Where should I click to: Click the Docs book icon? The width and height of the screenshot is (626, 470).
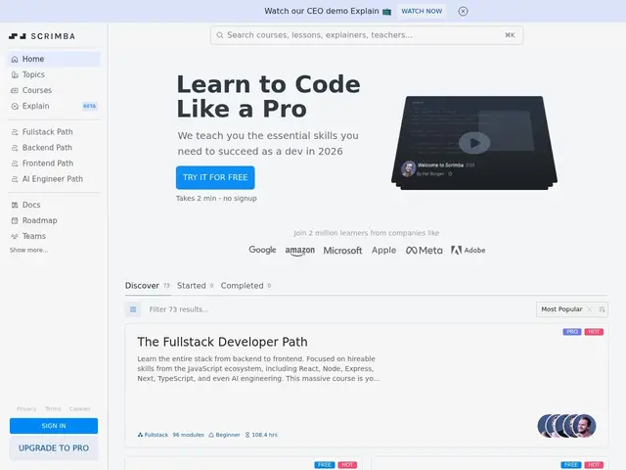pos(15,205)
